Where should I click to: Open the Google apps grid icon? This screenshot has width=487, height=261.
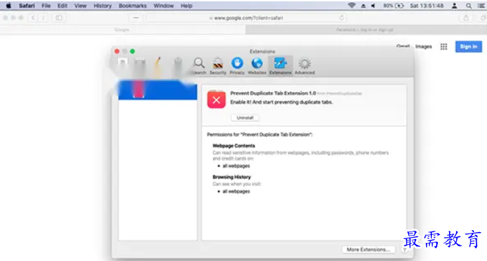coord(444,47)
